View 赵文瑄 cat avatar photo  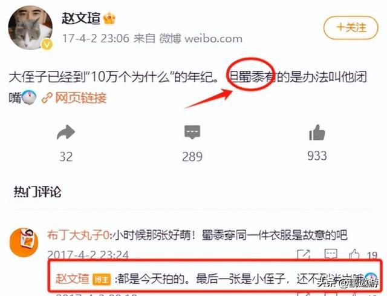tap(30, 28)
